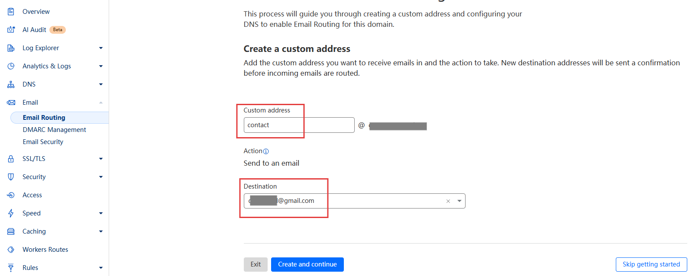Image resolution: width=689 pixels, height=276 pixels.
Task: Click the DNS network icon
Action: point(11,84)
